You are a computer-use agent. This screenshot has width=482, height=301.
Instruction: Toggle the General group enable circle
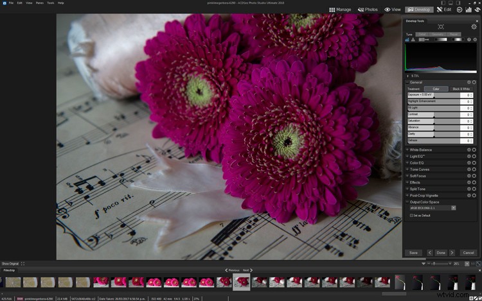tap(474, 82)
